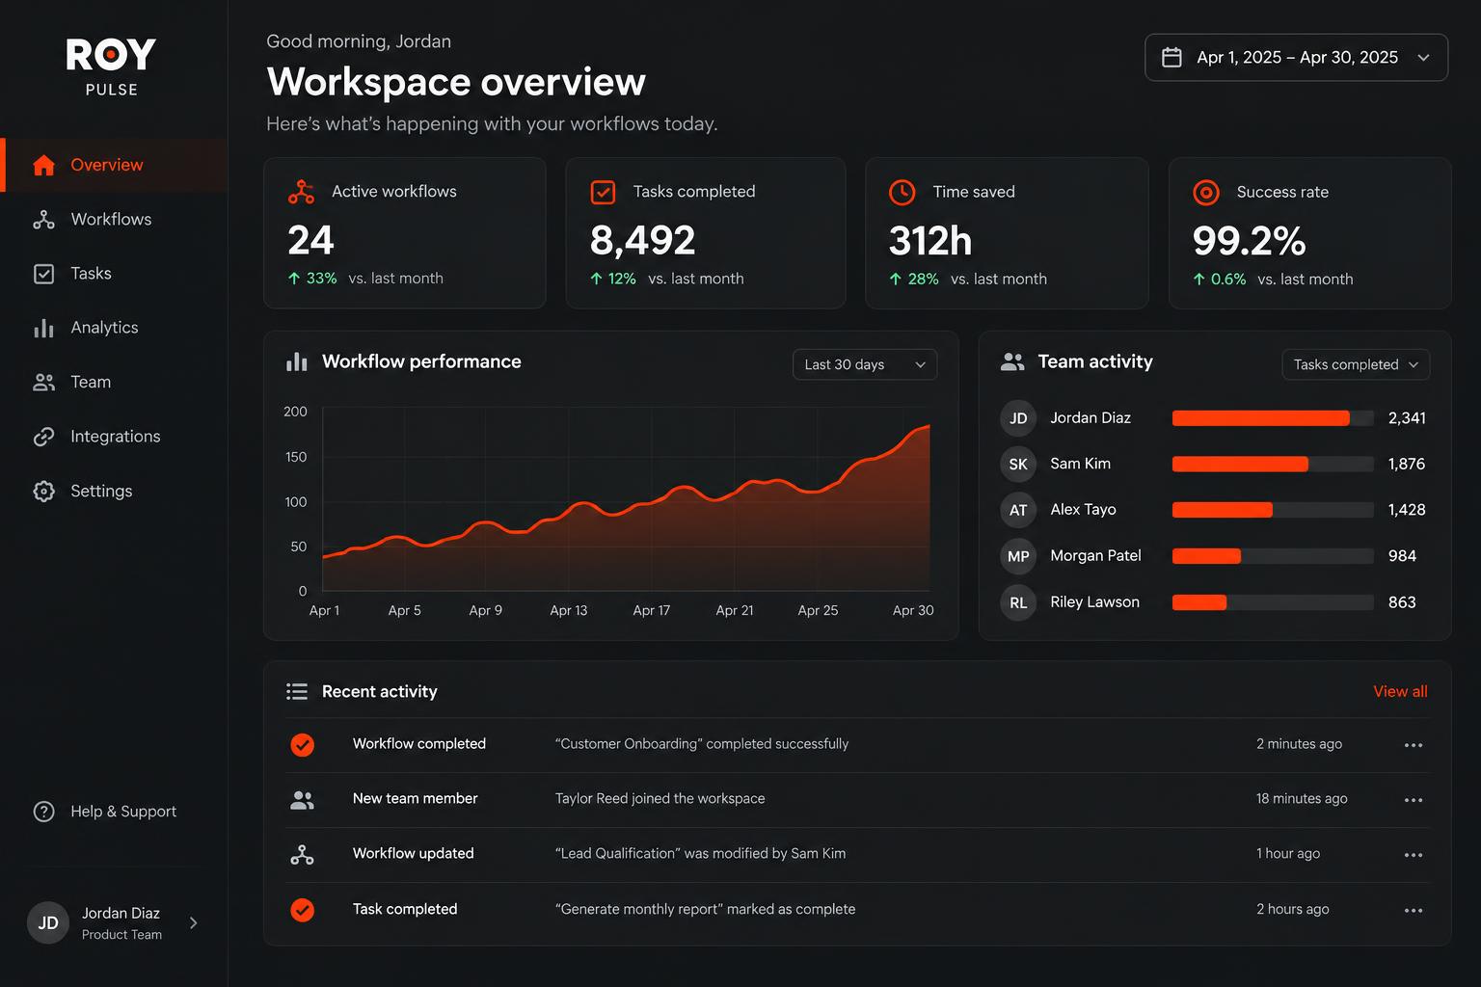Click the Integrations link icon

(x=43, y=437)
